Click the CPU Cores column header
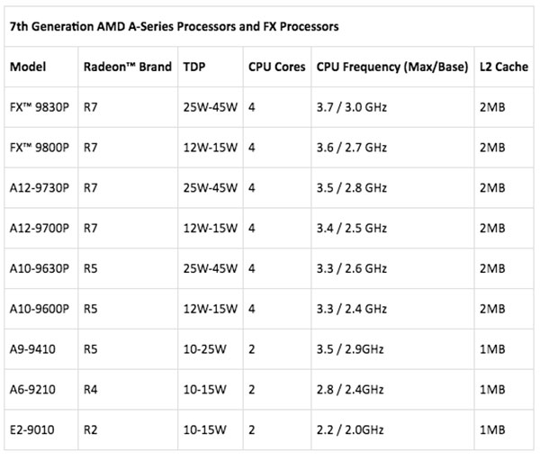Image resolution: width=540 pixels, height=461 pixels. tap(276, 68)
